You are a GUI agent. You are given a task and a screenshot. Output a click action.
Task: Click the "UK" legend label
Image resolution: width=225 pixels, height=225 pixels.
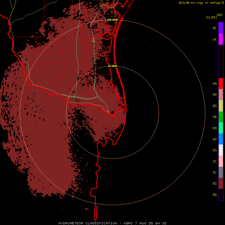215,39
